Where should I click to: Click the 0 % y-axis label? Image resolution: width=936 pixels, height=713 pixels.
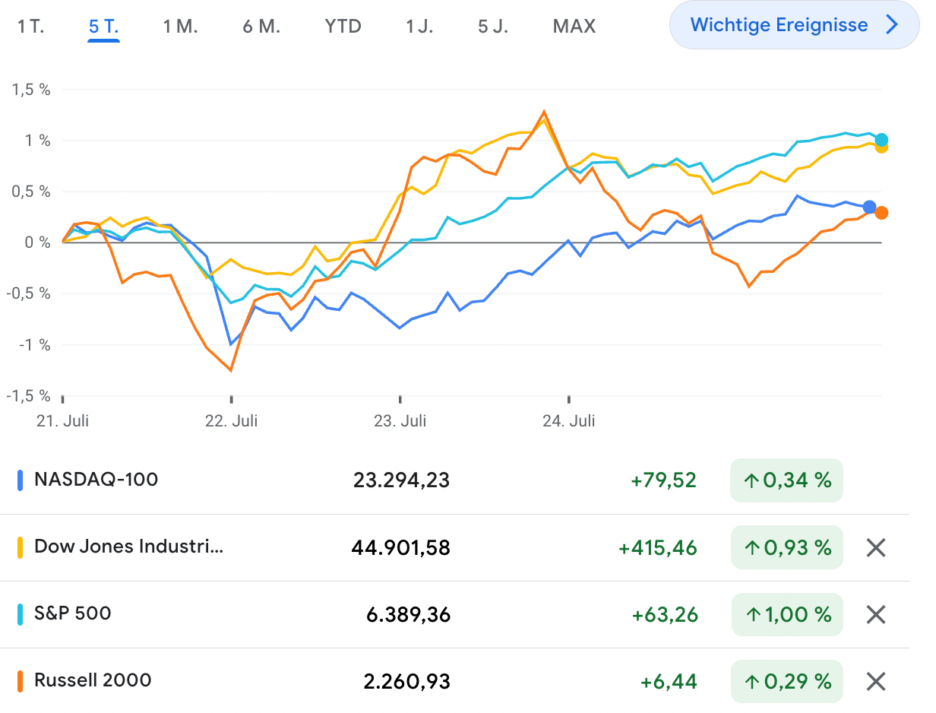(x=38, y=242)
